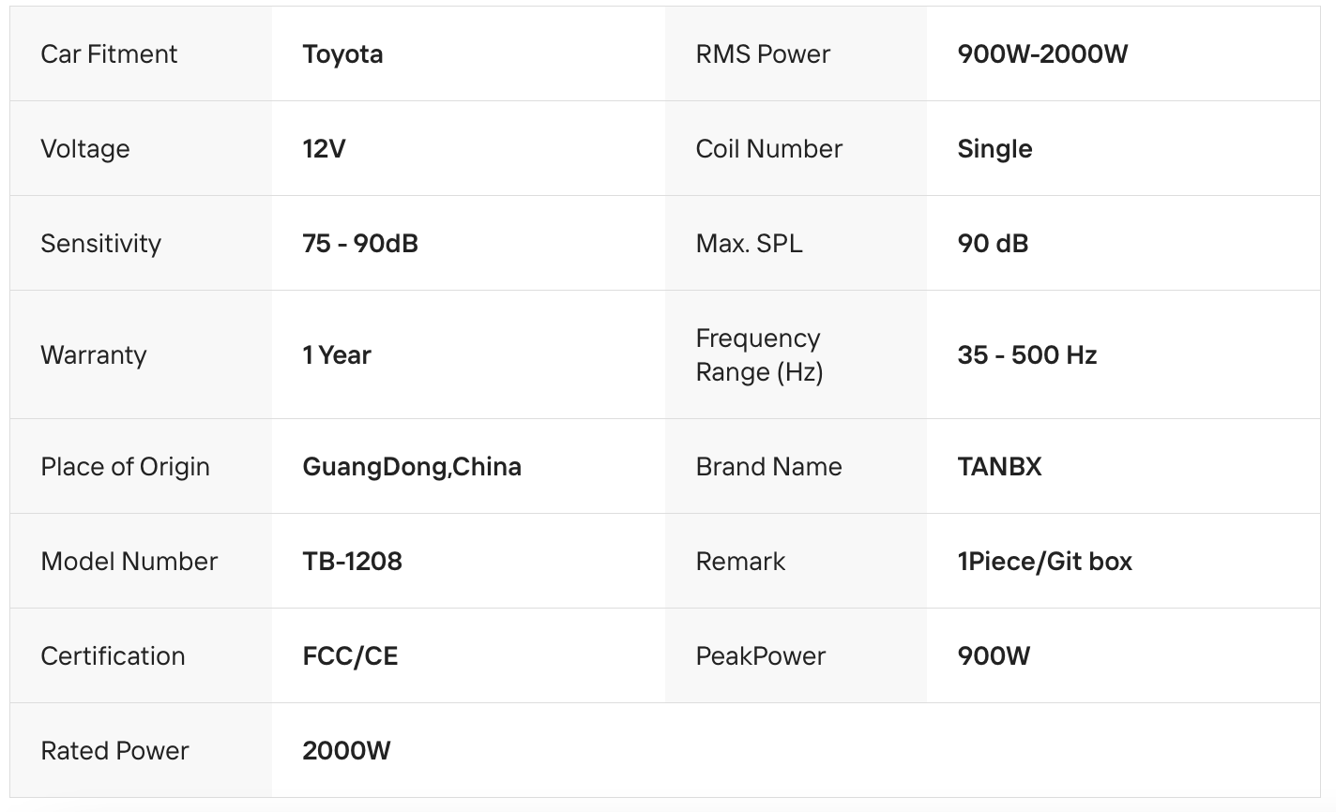
Task: Click the Place of Origin label
Action: click(125, 467)
